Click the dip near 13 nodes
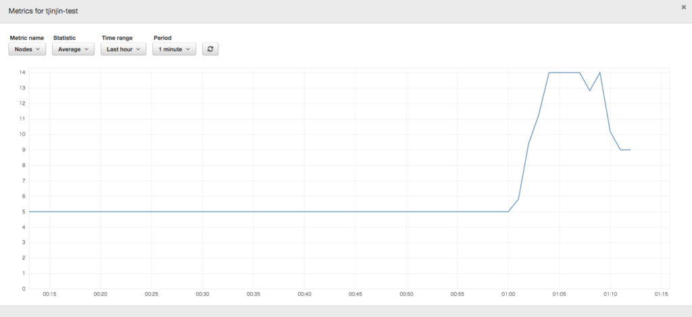 tap(589, 91)
